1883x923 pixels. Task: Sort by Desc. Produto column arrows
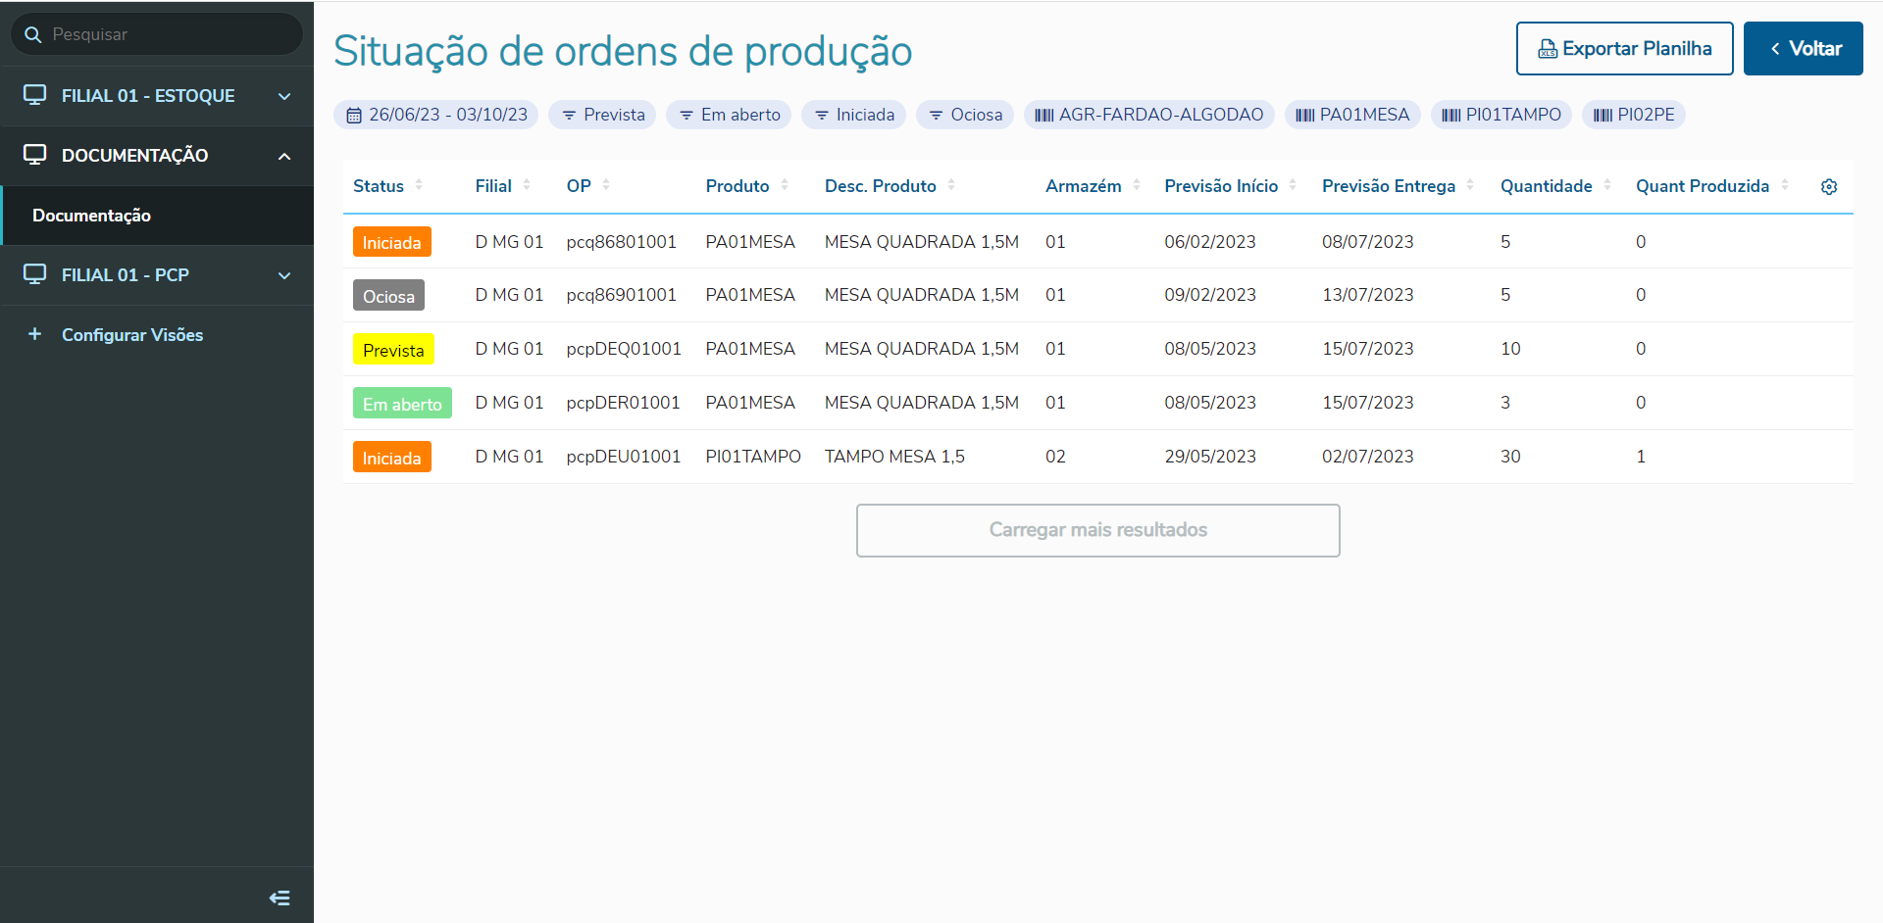pos(951,184)
